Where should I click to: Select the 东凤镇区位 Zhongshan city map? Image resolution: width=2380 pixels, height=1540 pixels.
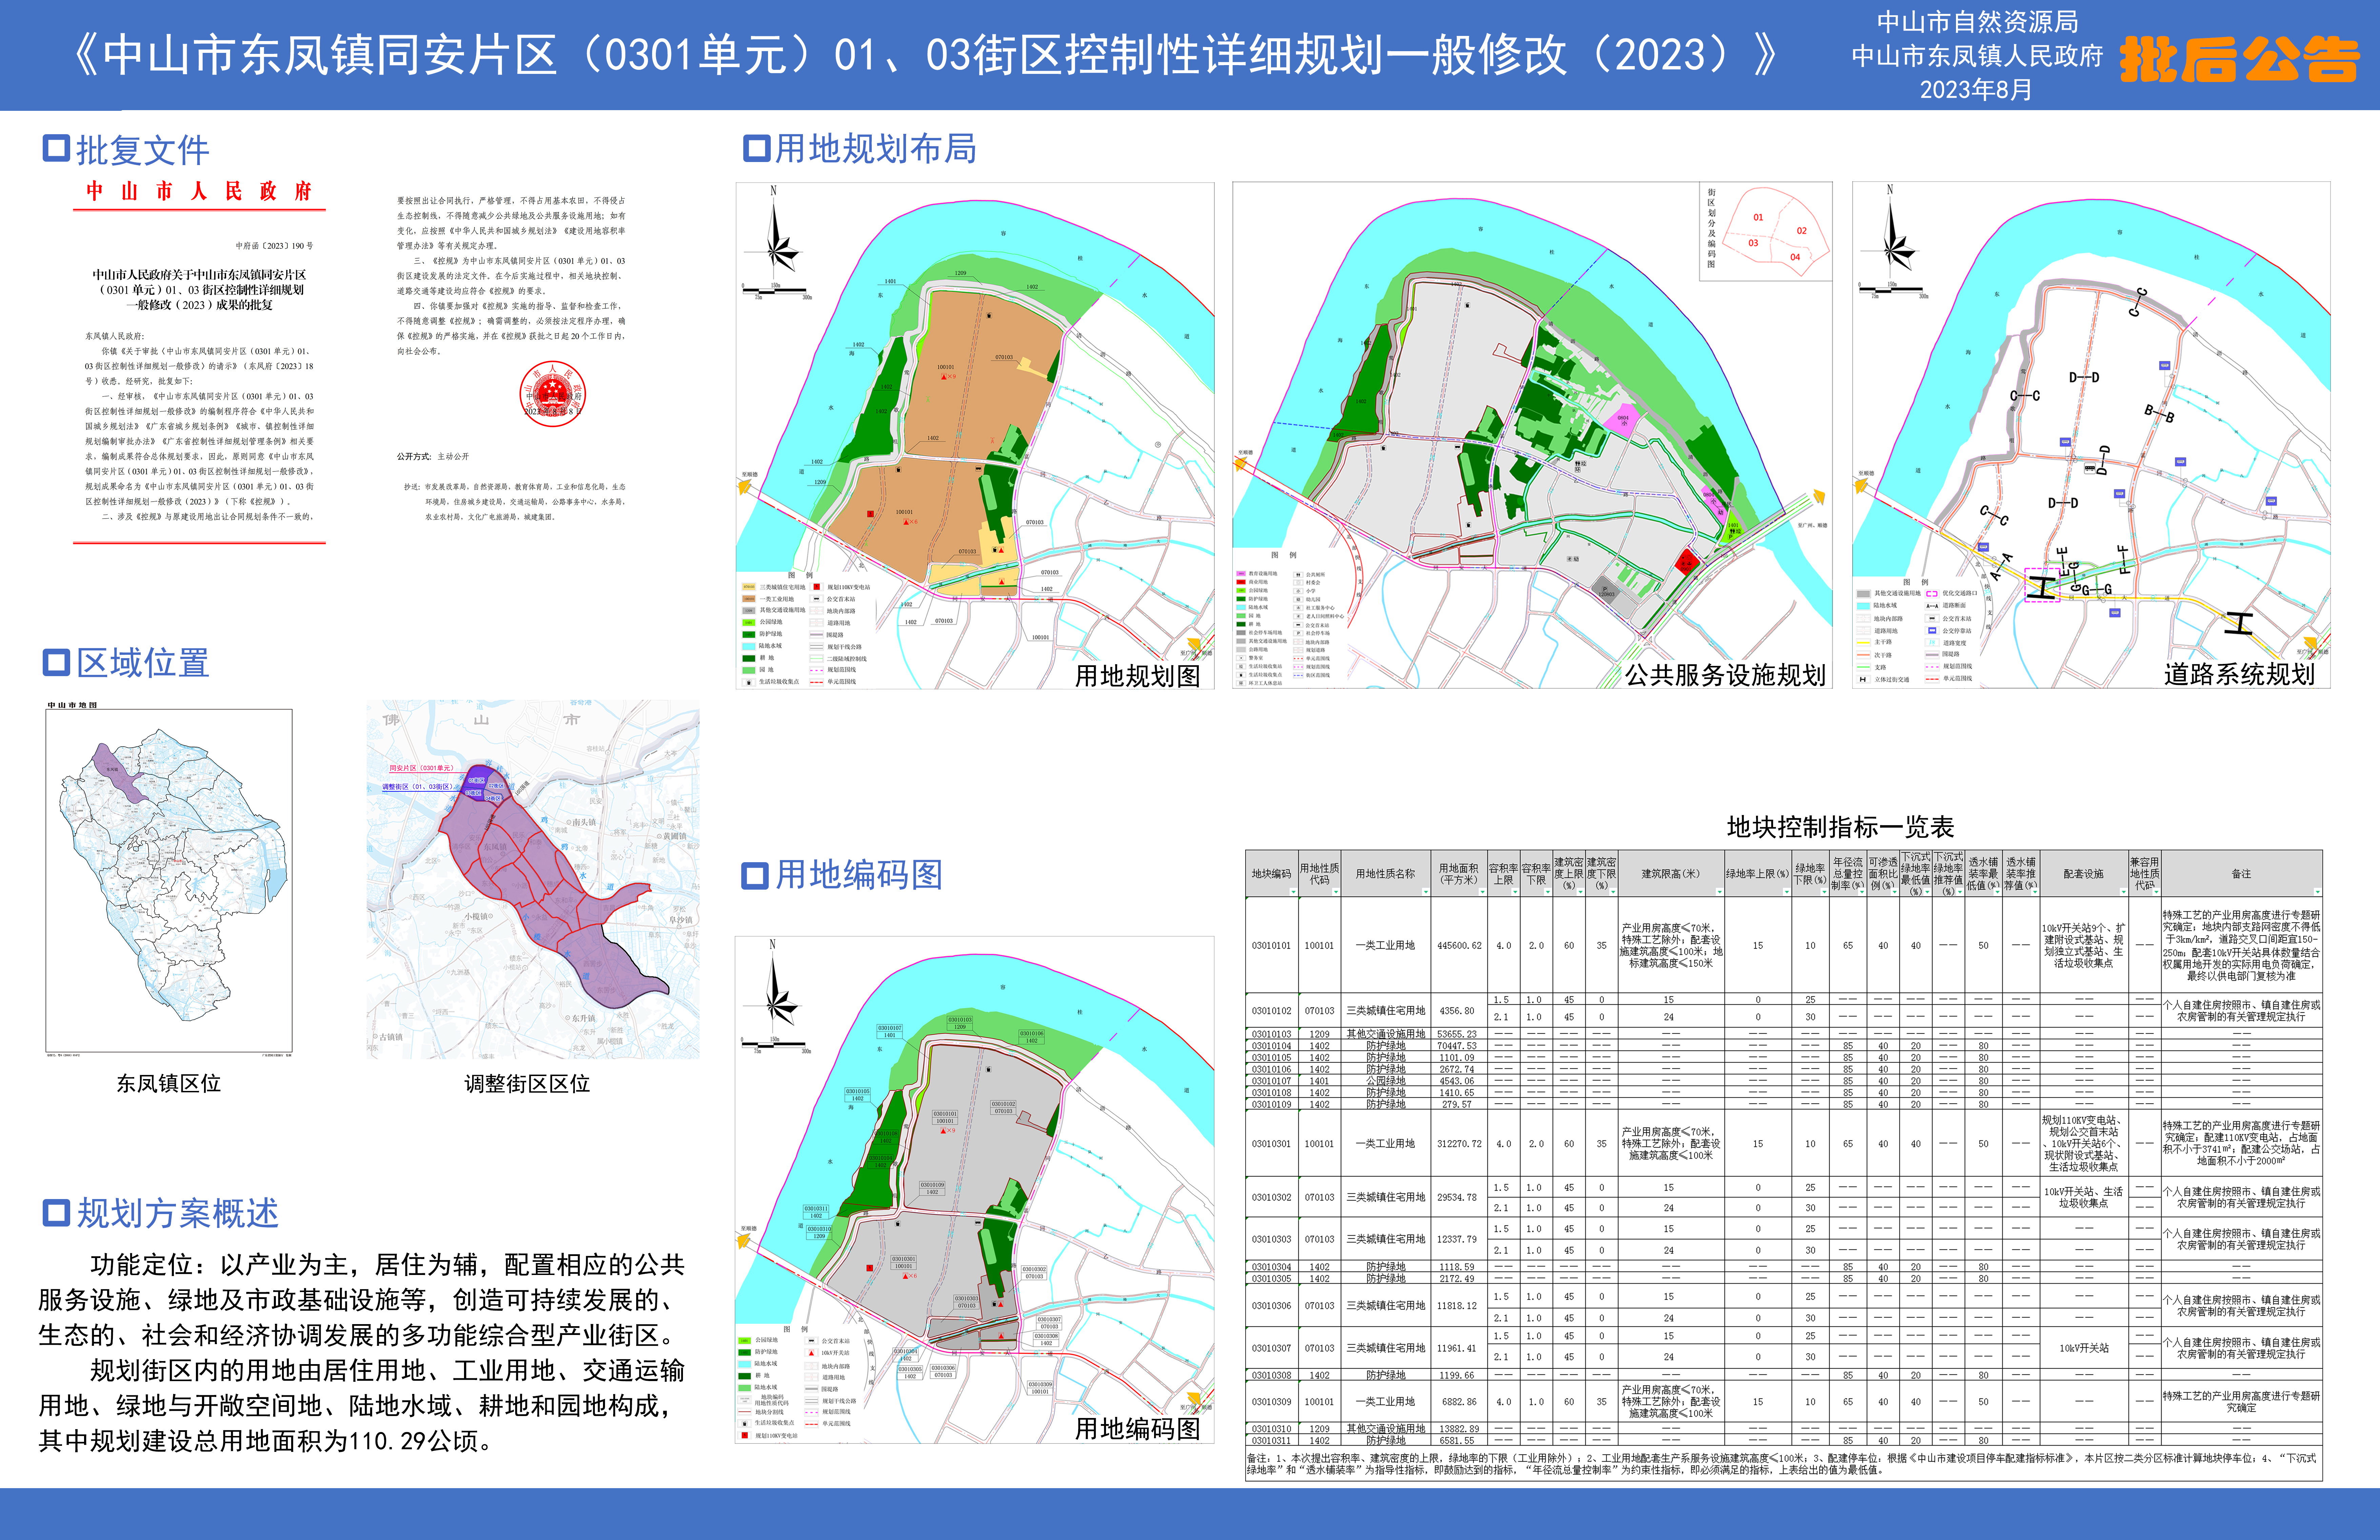(x=169, y=880)
